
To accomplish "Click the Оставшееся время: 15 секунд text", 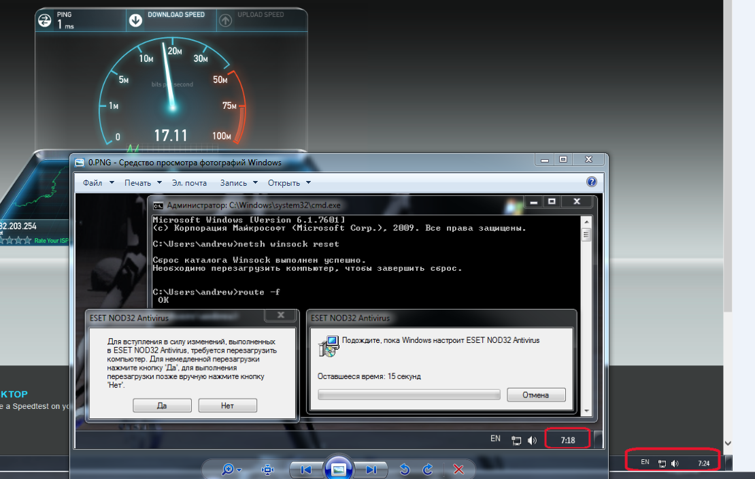I will click(369, 376).
